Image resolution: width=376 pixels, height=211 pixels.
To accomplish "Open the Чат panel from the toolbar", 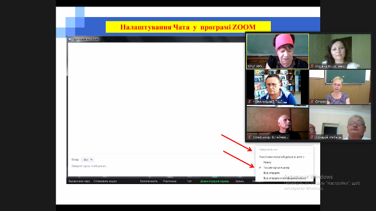I will coord(189,181).
